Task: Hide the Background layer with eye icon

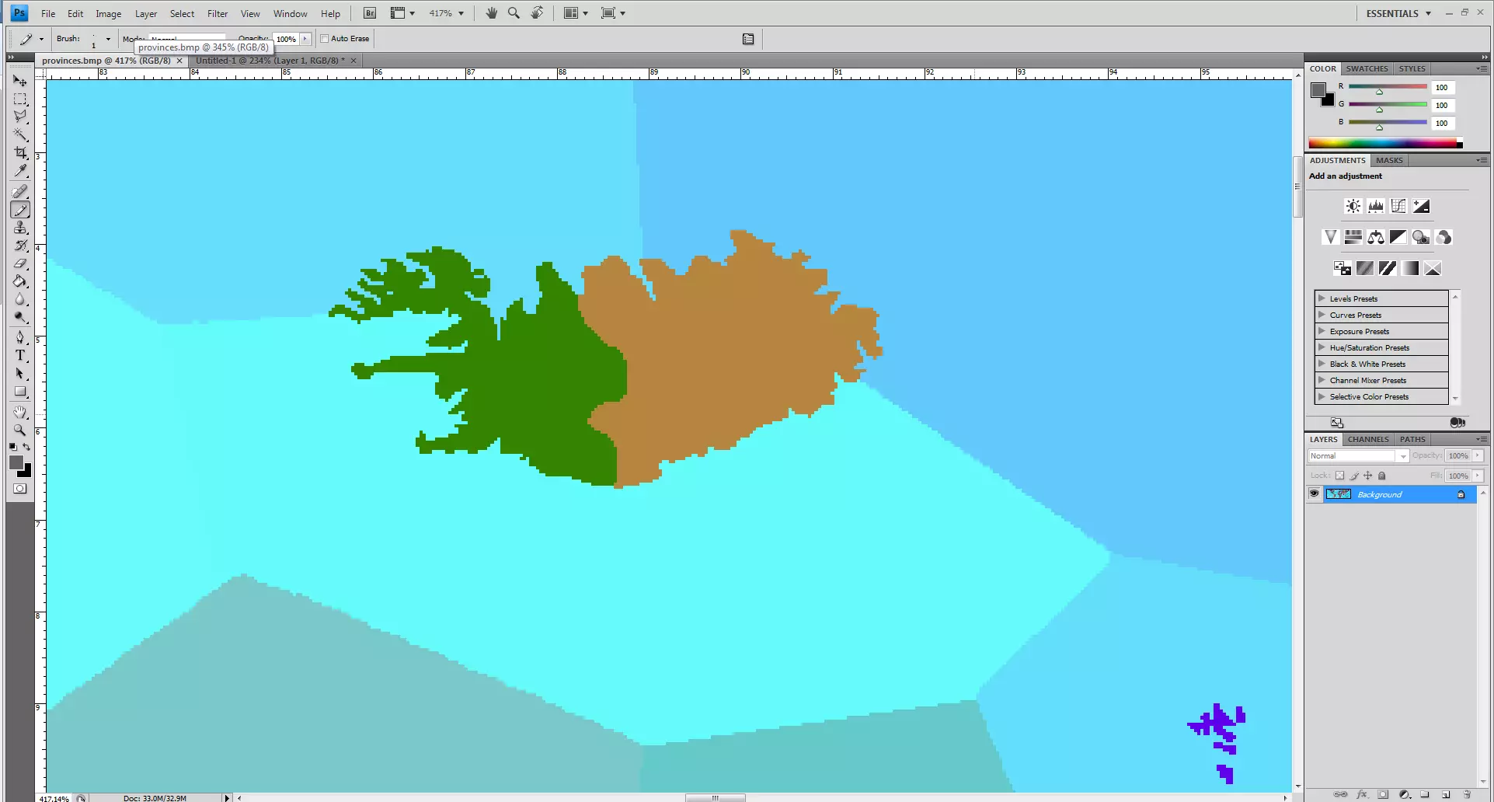Action: 1314,494
